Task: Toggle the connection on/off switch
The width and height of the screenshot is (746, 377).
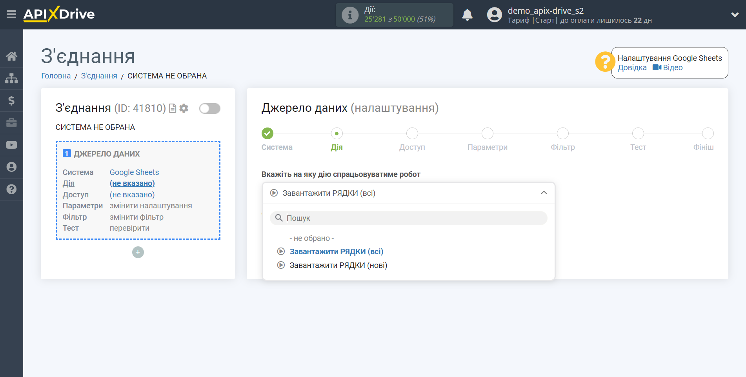Action: [210, 108]
